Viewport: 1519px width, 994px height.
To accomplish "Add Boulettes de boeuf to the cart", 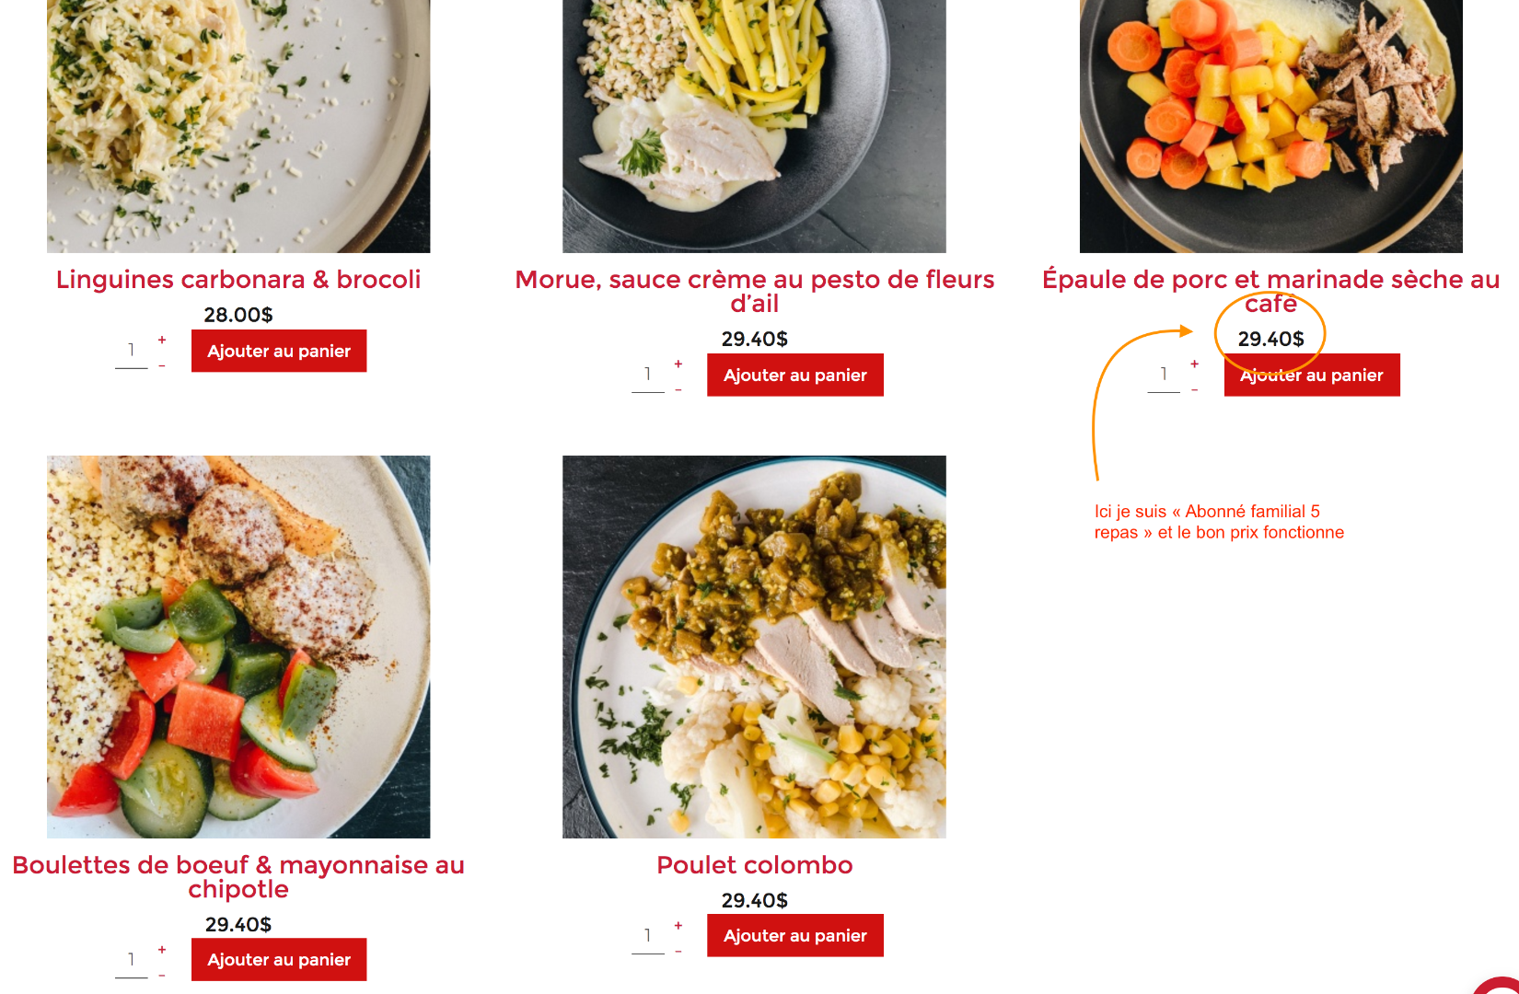I will pyautogui.click(x=279, y=960).
